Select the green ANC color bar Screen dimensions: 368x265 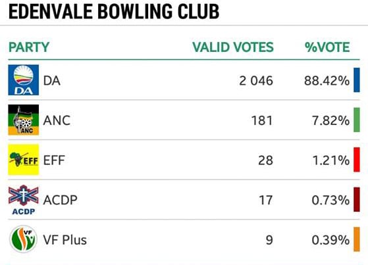tap(357, 120)
